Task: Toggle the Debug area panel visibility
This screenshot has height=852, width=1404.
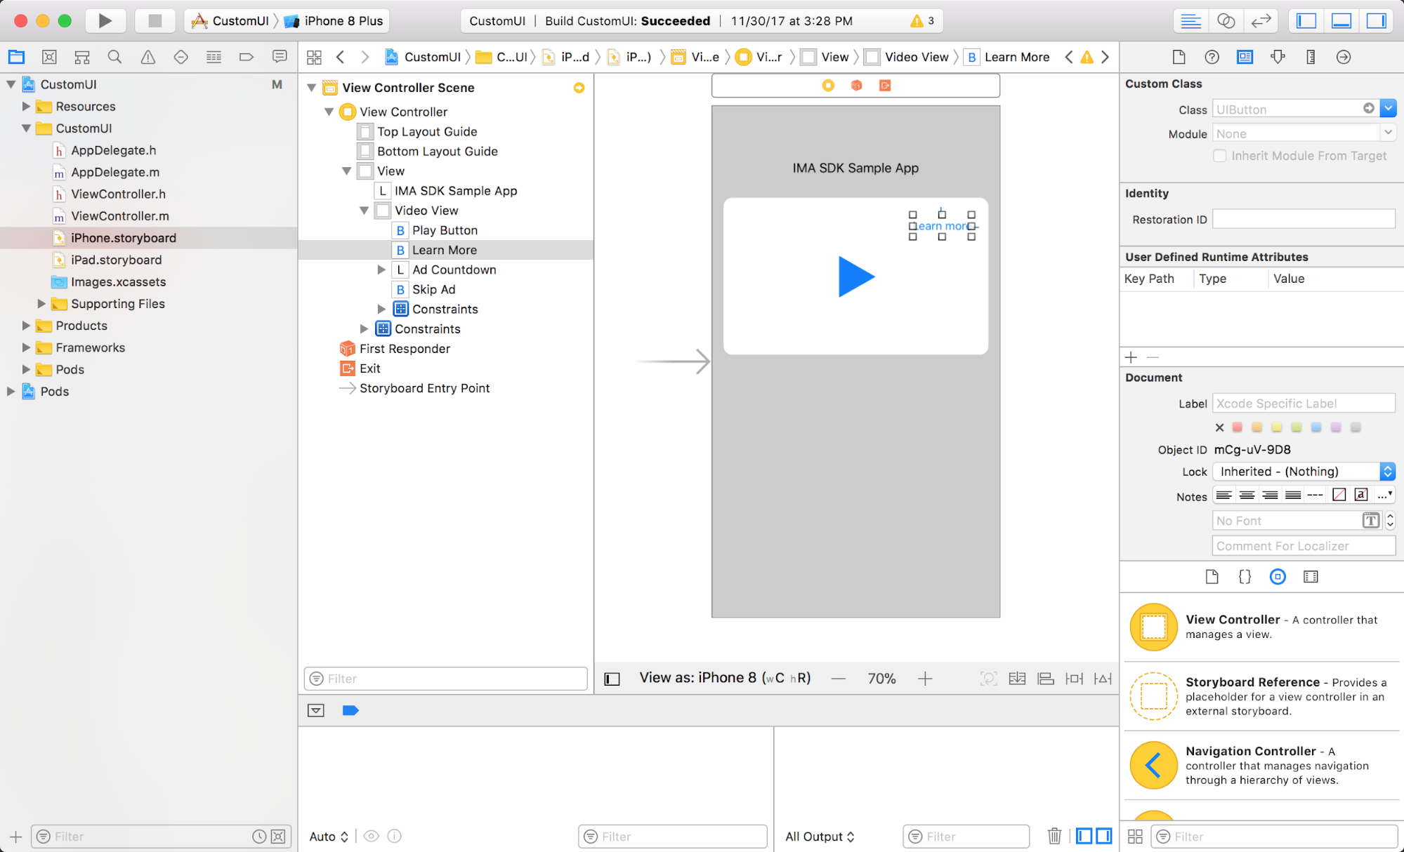Action: coord(1341,20)
